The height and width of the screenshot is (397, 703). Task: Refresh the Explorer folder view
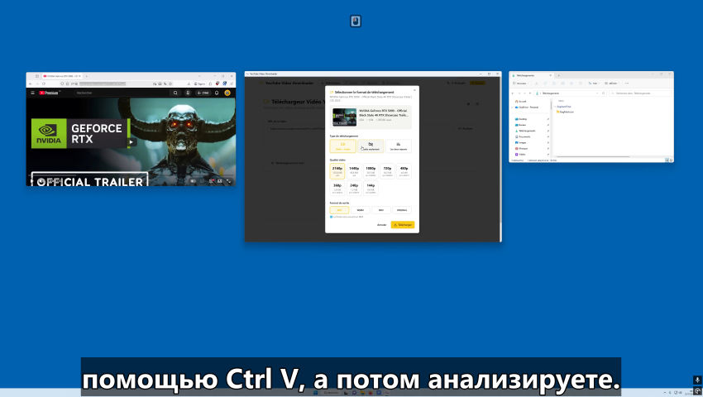[x=604, y=93]
